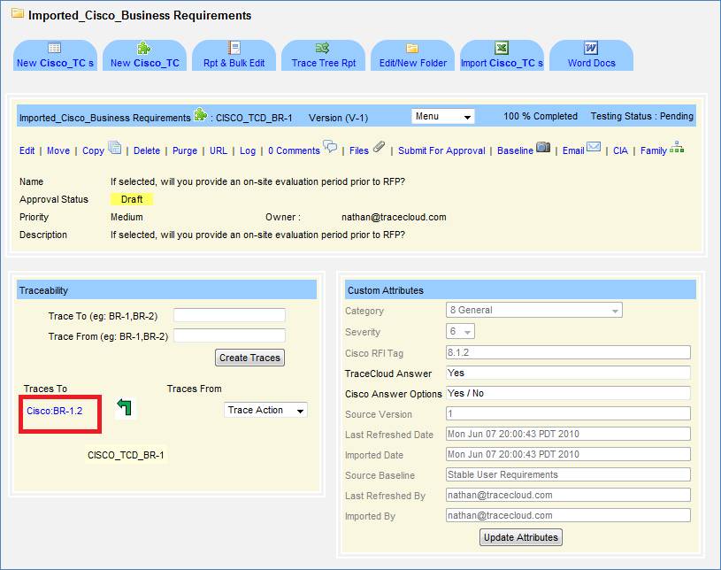Click the hierarchy tree icon beside Family
Image resolution: width=721 pixels, height=570 pixels.
(x=677, y=147)
